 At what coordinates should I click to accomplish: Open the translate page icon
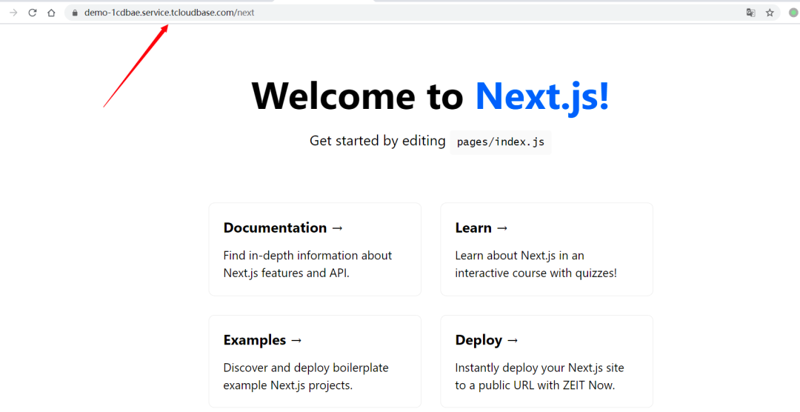750,13
